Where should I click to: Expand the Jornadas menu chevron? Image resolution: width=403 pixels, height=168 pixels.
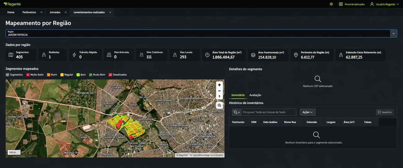point(66,12)
